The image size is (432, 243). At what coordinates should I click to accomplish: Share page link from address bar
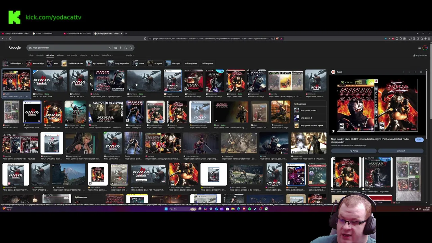(x=272, y=38)
